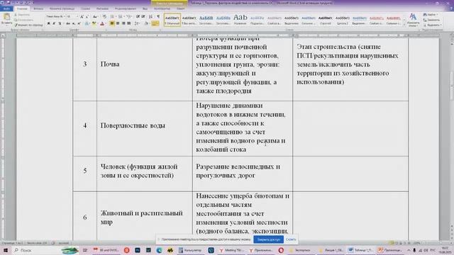This screenshot has width=454, height=255.
Task: Toggle paragraph marks (¶) display
Action: [158, 17]
